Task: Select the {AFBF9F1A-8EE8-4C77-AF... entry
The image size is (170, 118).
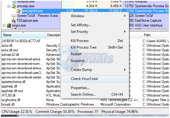Action: 22,41
